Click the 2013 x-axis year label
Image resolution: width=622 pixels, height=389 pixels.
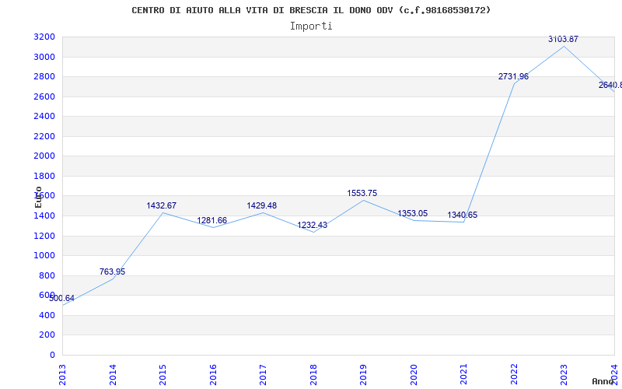pos(62,374)
